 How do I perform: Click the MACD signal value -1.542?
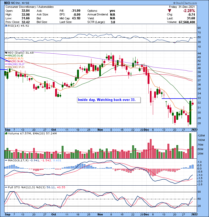point(46,161)
